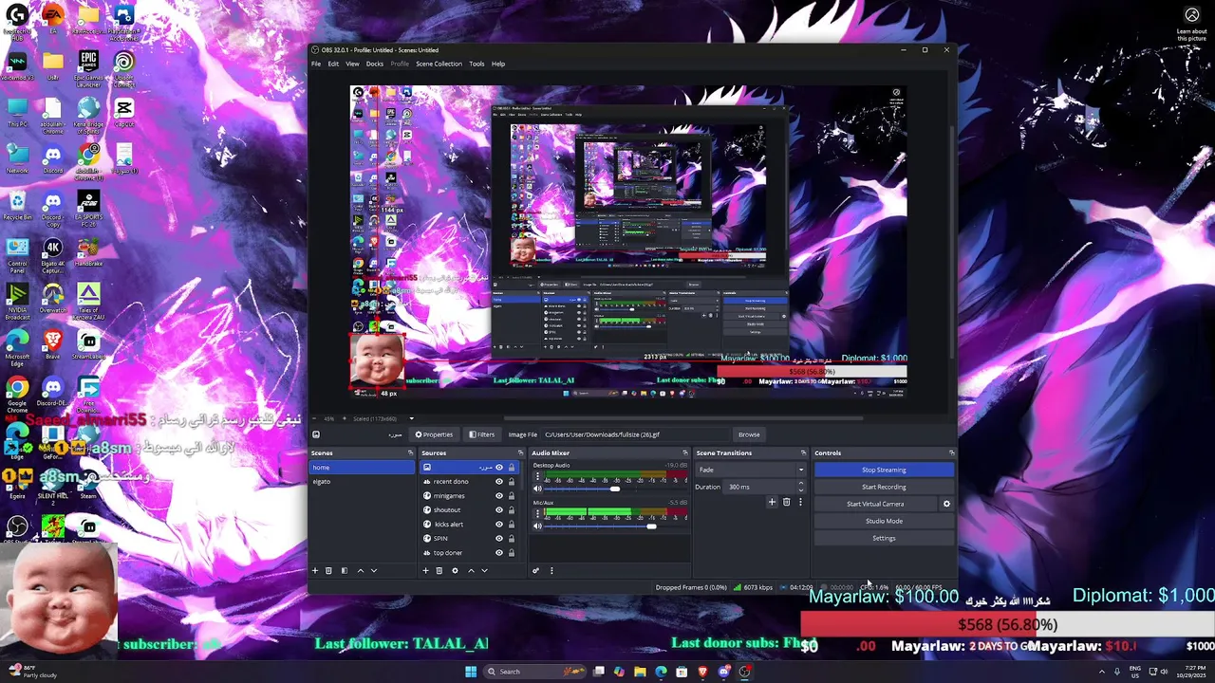Toggle lock on minigames source
This screenshot has width=1215, height=683.
point(512,495)
